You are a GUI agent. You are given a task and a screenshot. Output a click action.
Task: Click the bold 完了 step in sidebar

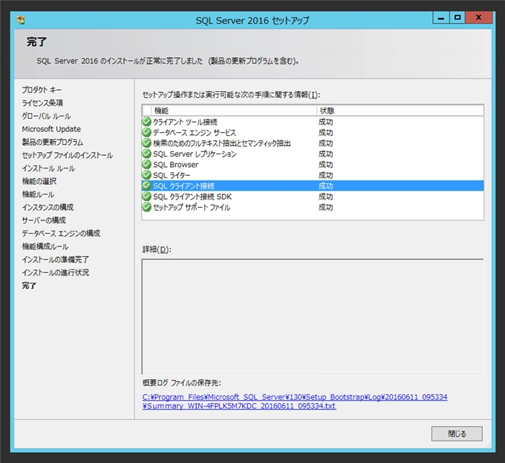pyautogui.click(x=29, y=286)
